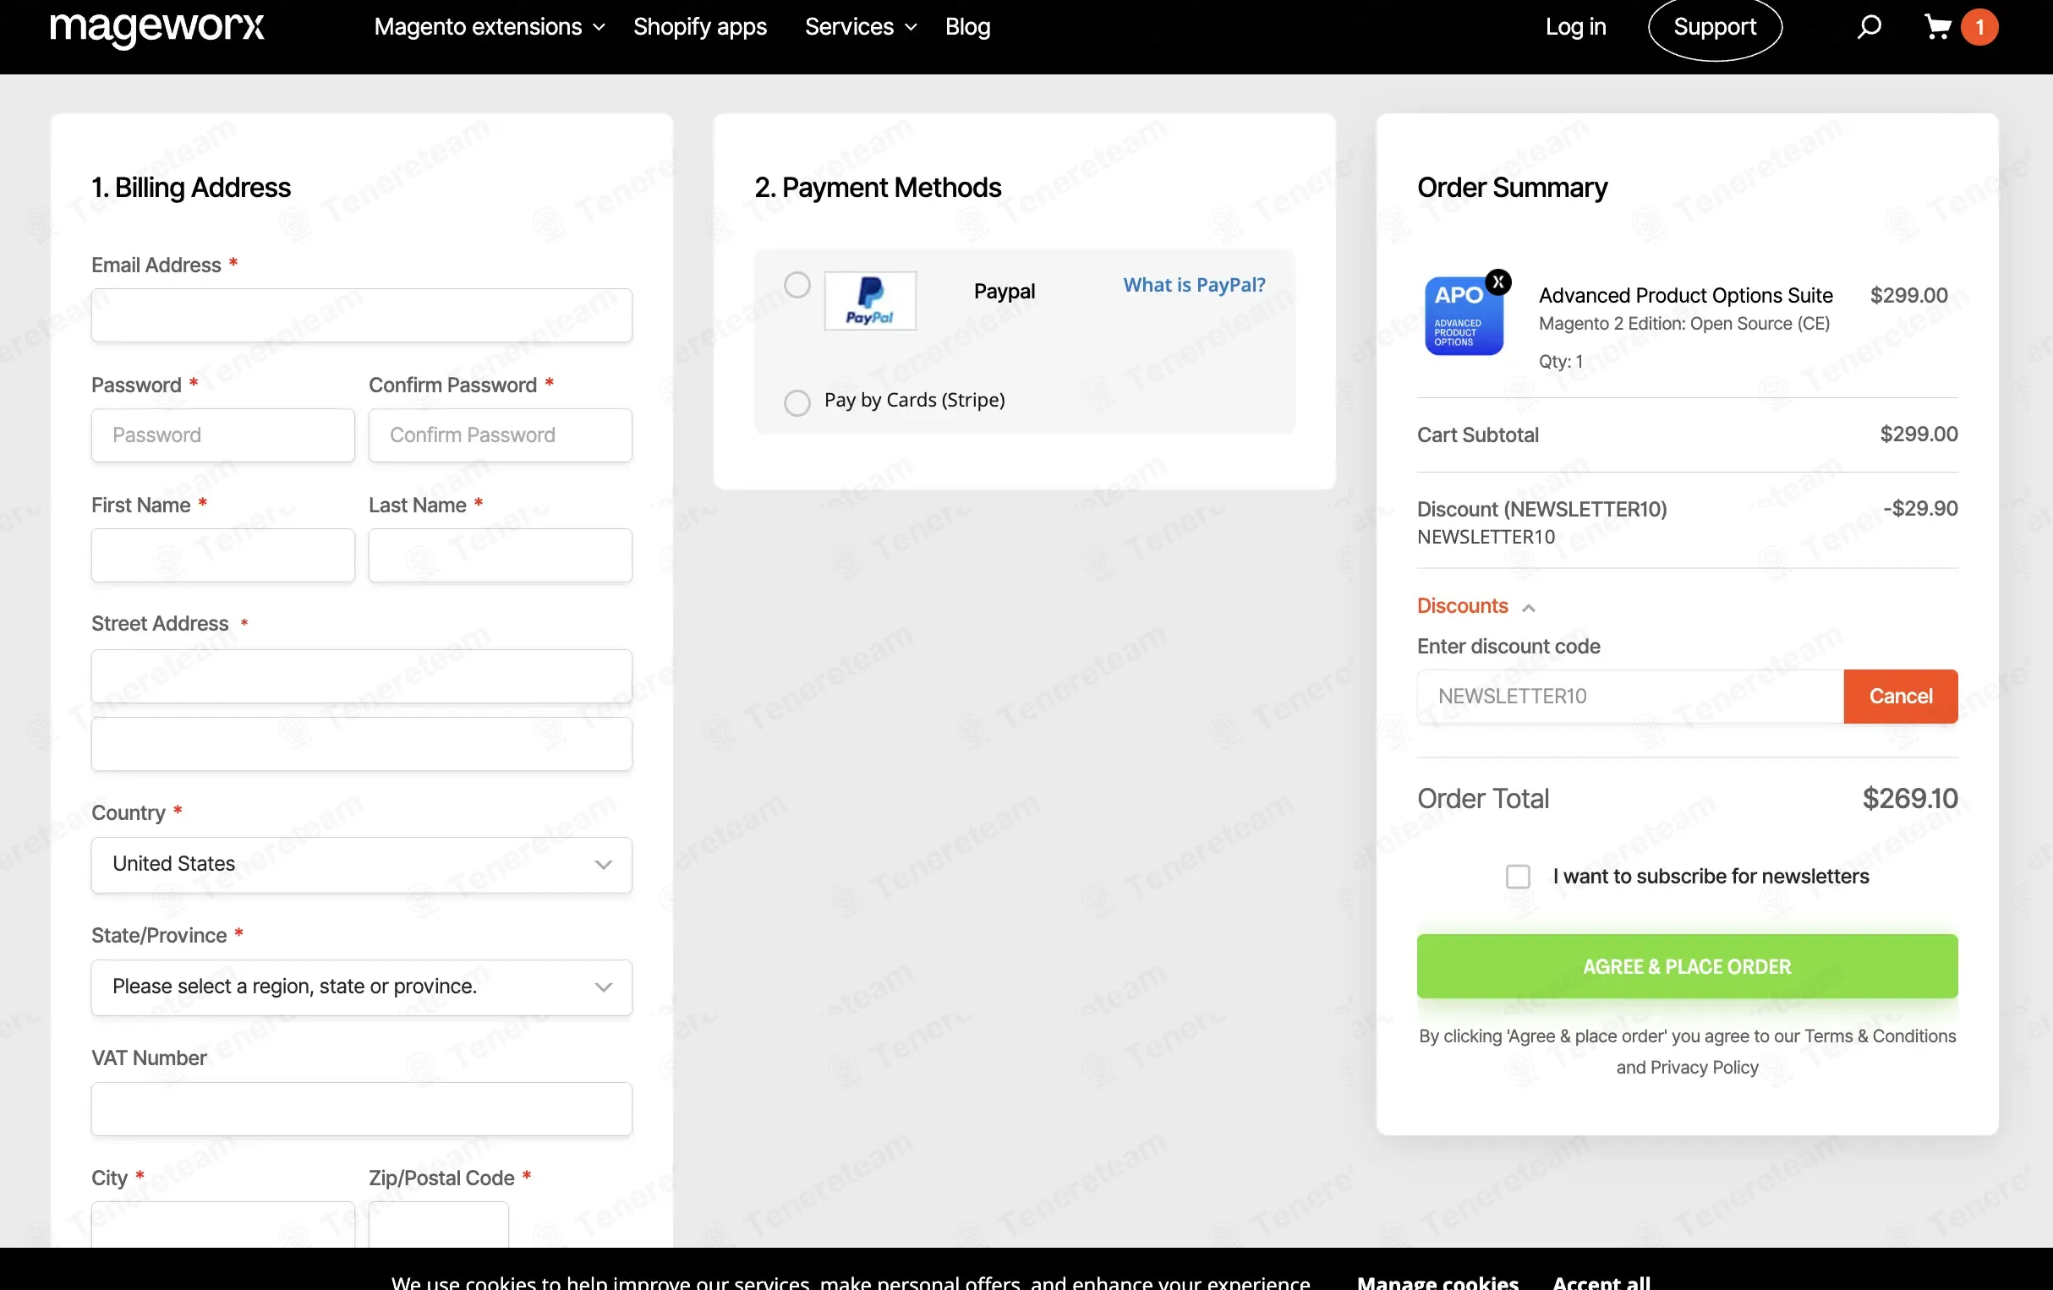Image resolution: width=2053 pixels, height=1290 pixels.
Task: Click the Cart Subtotal value $299.00
Action: (1919, 434)
